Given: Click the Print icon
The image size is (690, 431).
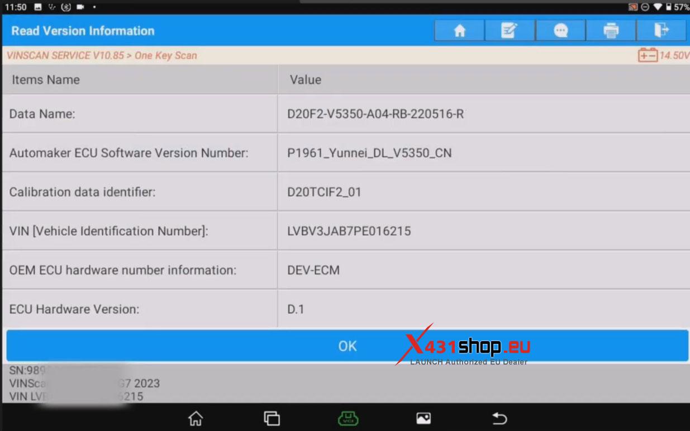Looking at the screenshot, I should click(611, 31).
